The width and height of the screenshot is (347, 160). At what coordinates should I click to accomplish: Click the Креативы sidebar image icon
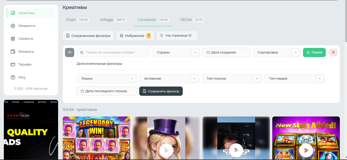(13, 13)
